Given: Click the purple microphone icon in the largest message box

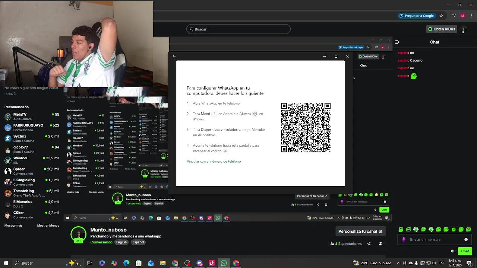Looking at the screenshot, I should 404,240.
